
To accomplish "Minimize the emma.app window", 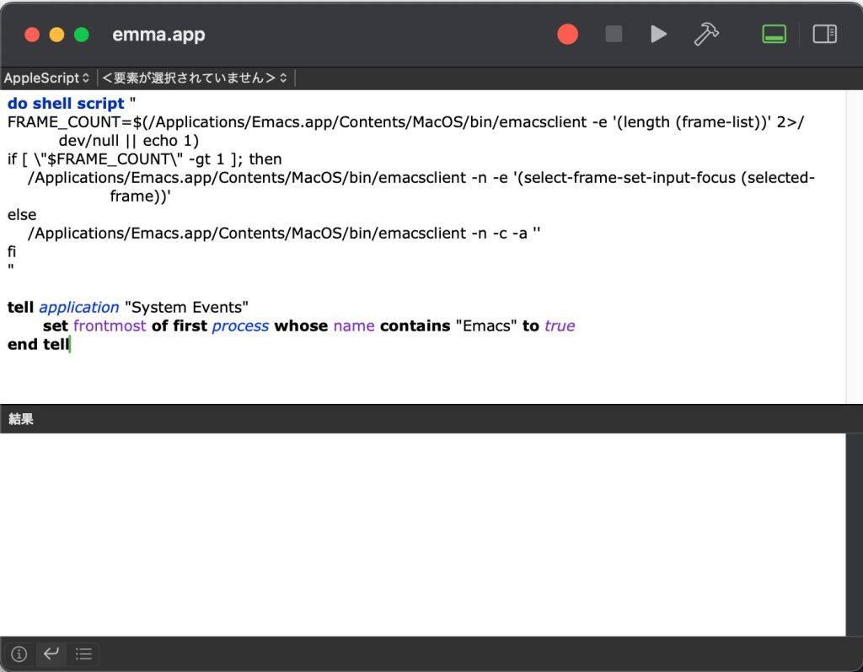I will tap(56, 35).
